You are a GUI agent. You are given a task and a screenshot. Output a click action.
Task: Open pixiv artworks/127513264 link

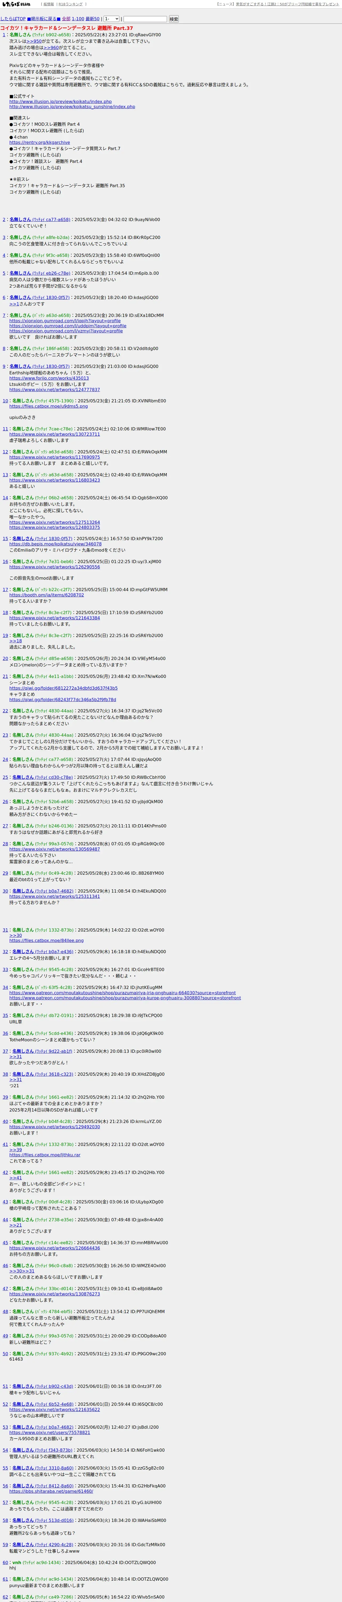(55, 523)
